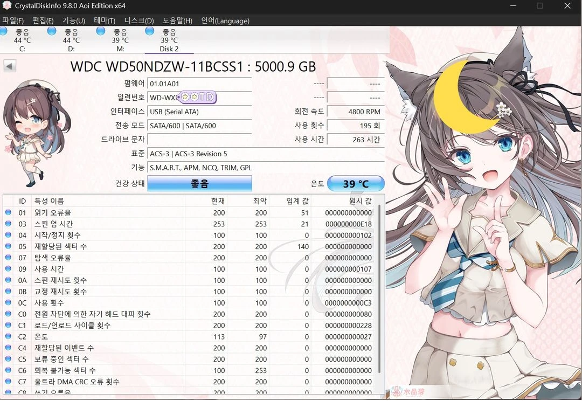Click the blue status orb above C:
This screenshot has height=401, width=582.
pyautogui.click(x=3, y=31)
